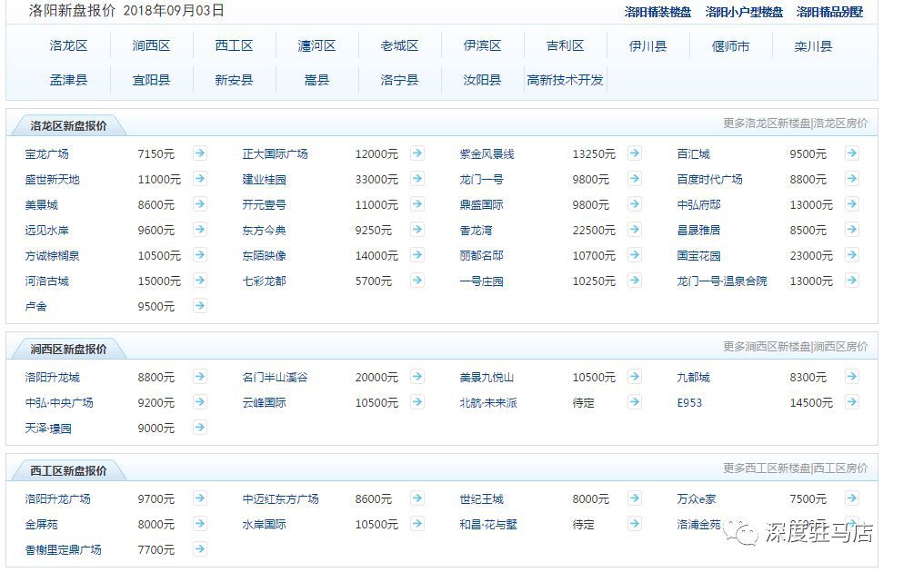Select the 老城区 district tab

(400, 44)
